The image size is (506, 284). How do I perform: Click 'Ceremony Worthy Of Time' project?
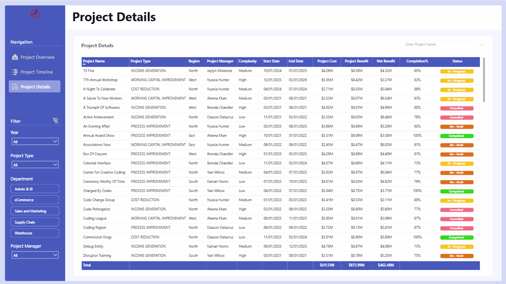tap(103, 181)
